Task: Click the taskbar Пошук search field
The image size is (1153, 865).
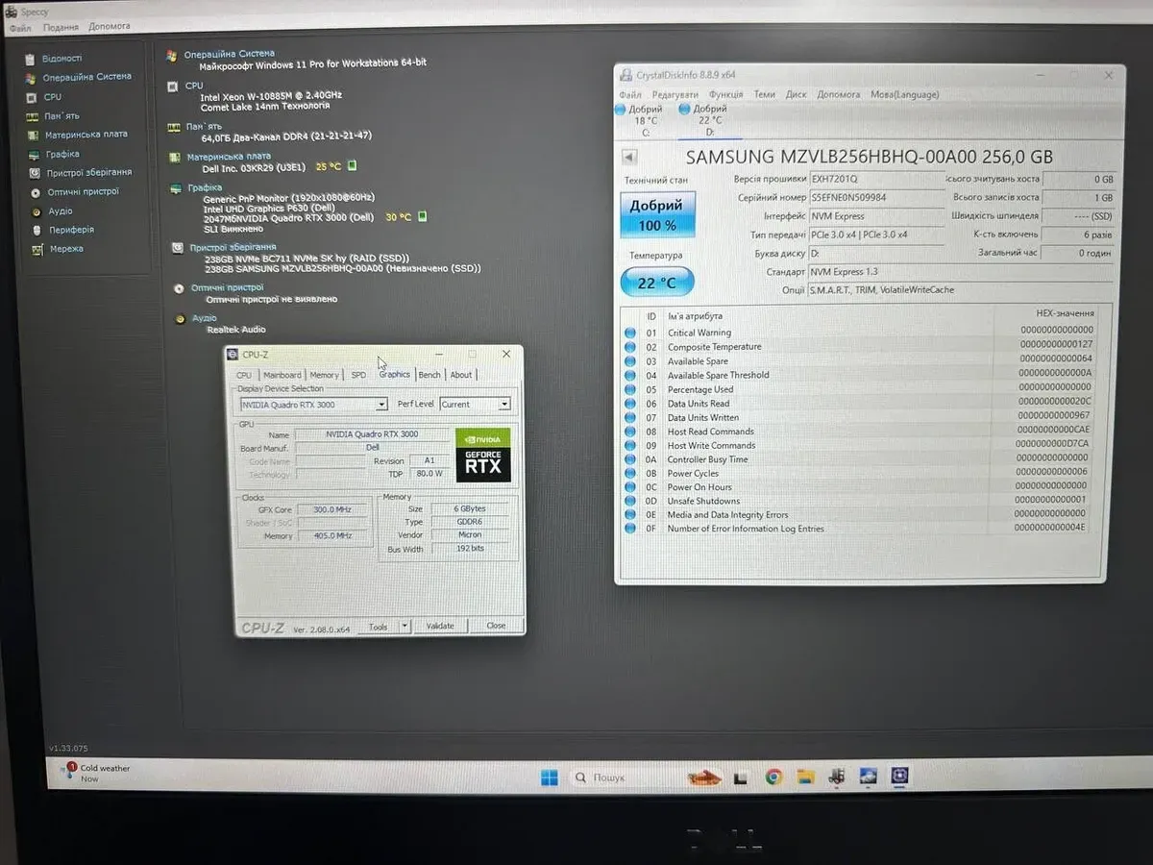Action: 615,777
